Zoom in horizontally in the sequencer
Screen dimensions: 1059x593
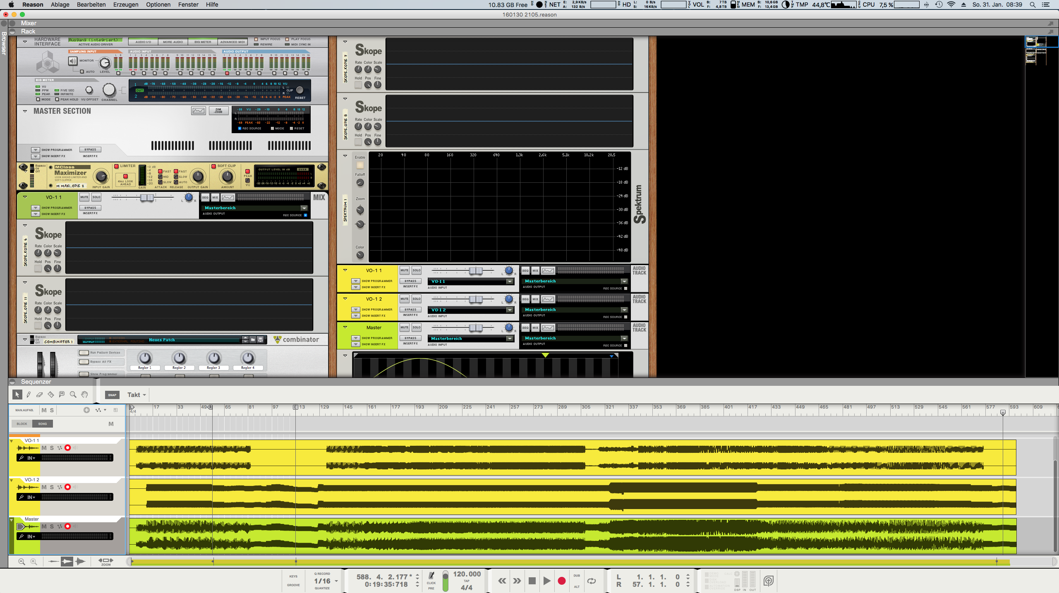point(34,562)
